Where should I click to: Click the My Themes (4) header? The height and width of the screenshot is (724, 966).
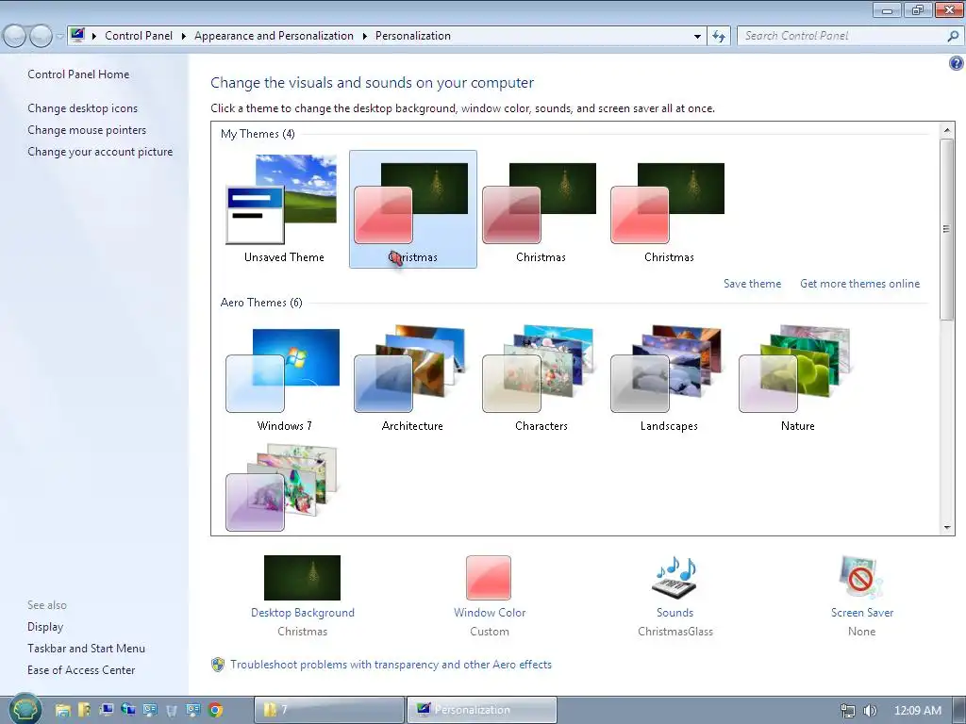(258, 134)
